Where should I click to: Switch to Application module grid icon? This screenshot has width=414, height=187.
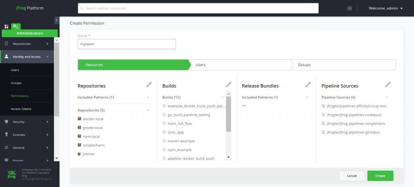6,26
